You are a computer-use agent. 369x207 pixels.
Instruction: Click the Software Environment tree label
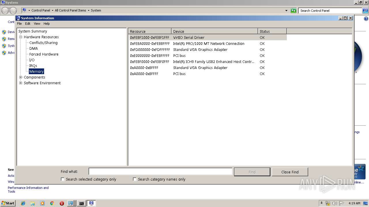(x=42, y=83)
